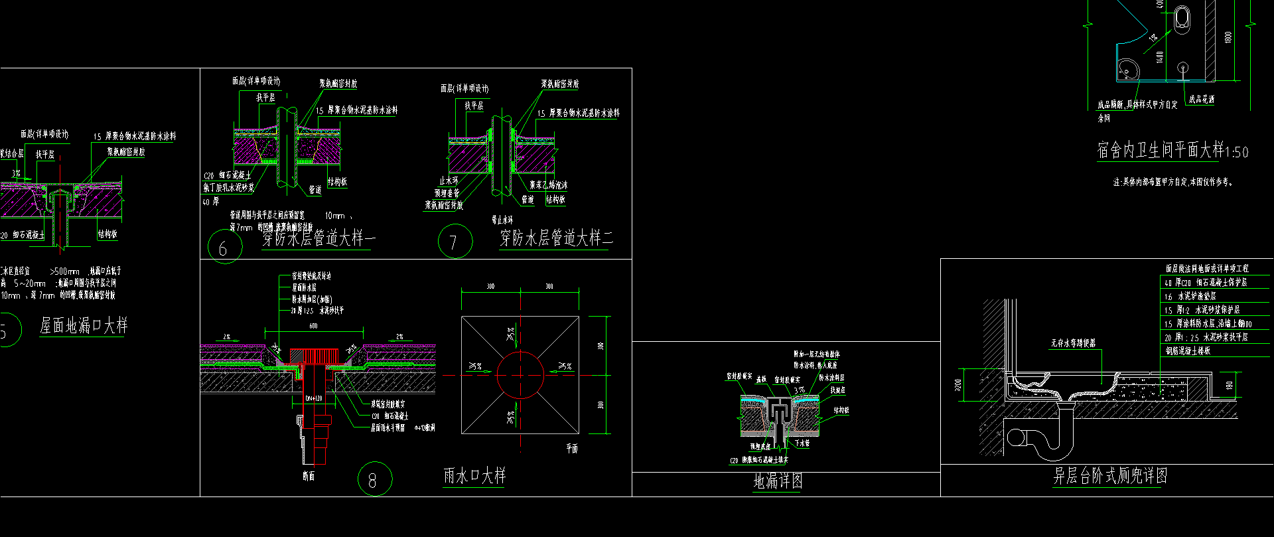Click the 15 厚1:2 水泥砂浆保护层 row
The width and height of the screenshot is (1274, 537).
1202,310
